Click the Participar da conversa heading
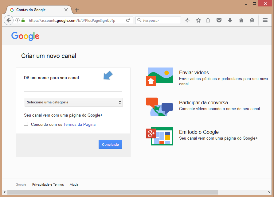274x197 pixels. click(x=204, y=102)
